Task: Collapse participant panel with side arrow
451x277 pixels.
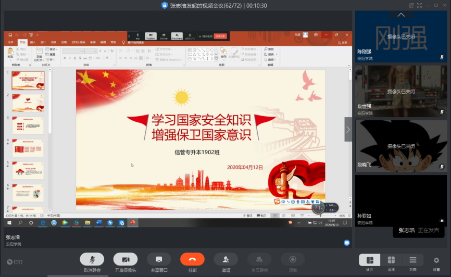Action: tap(348, 130)
